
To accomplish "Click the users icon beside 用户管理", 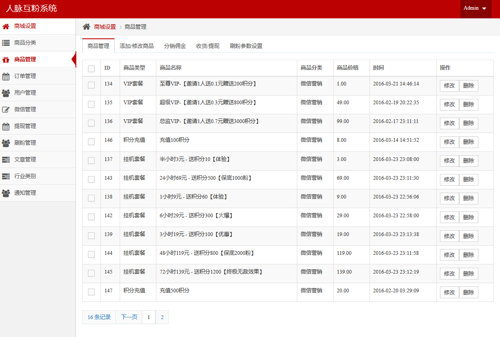I will (x=6, y=93).
